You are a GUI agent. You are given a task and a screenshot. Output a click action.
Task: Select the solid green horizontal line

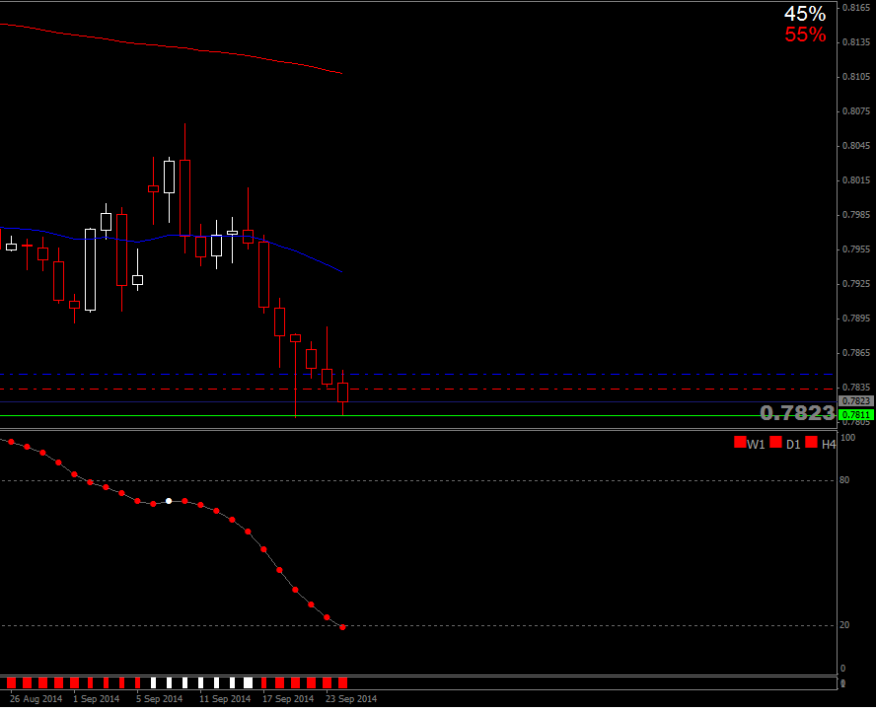coord(416,415)
